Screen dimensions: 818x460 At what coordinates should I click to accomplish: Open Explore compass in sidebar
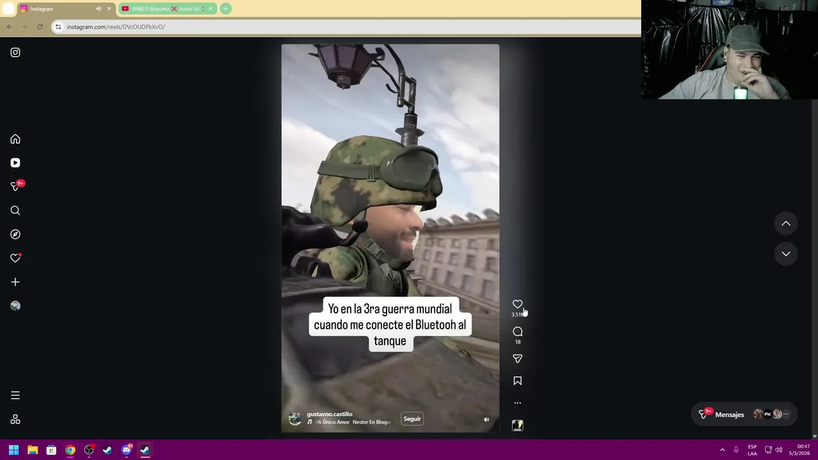pos(15,234)
